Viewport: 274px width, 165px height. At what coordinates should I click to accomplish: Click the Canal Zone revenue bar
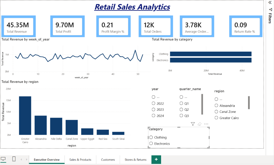pos(72,128)
